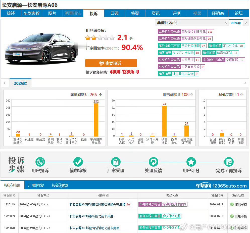Go to 答疑 tab

tap(135, 13)
